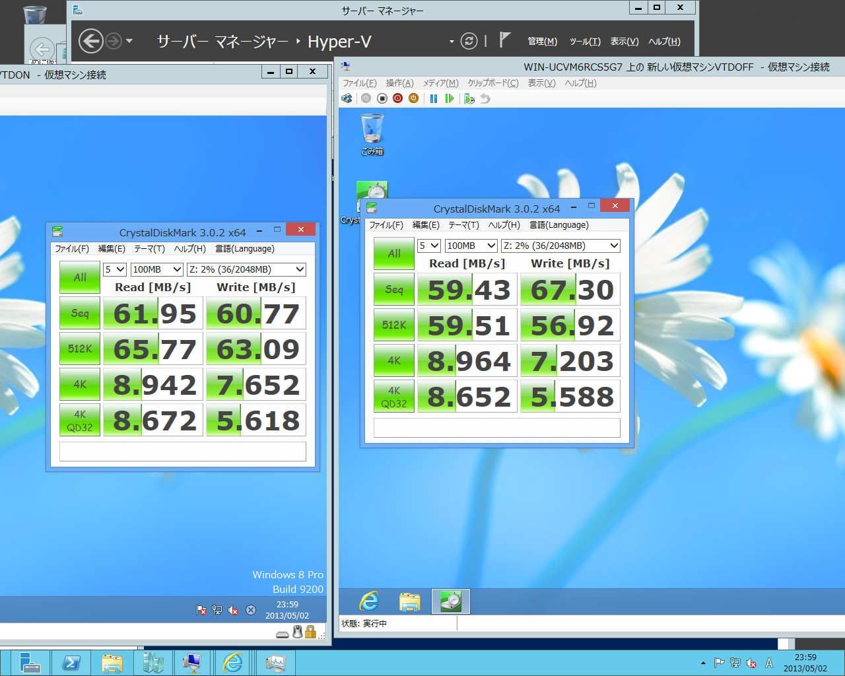Image resolution: width=845 pixels, height=676 pixels.
Task: Click the empty comment field in VTDOFF CrystalDiskMark
Action: 496,428
